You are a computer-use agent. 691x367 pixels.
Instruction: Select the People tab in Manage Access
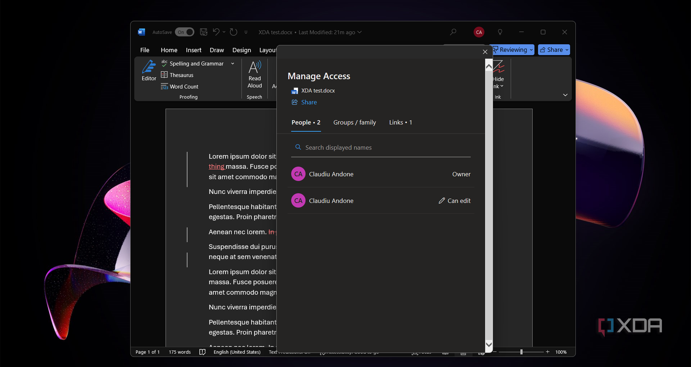click(306, 122)
